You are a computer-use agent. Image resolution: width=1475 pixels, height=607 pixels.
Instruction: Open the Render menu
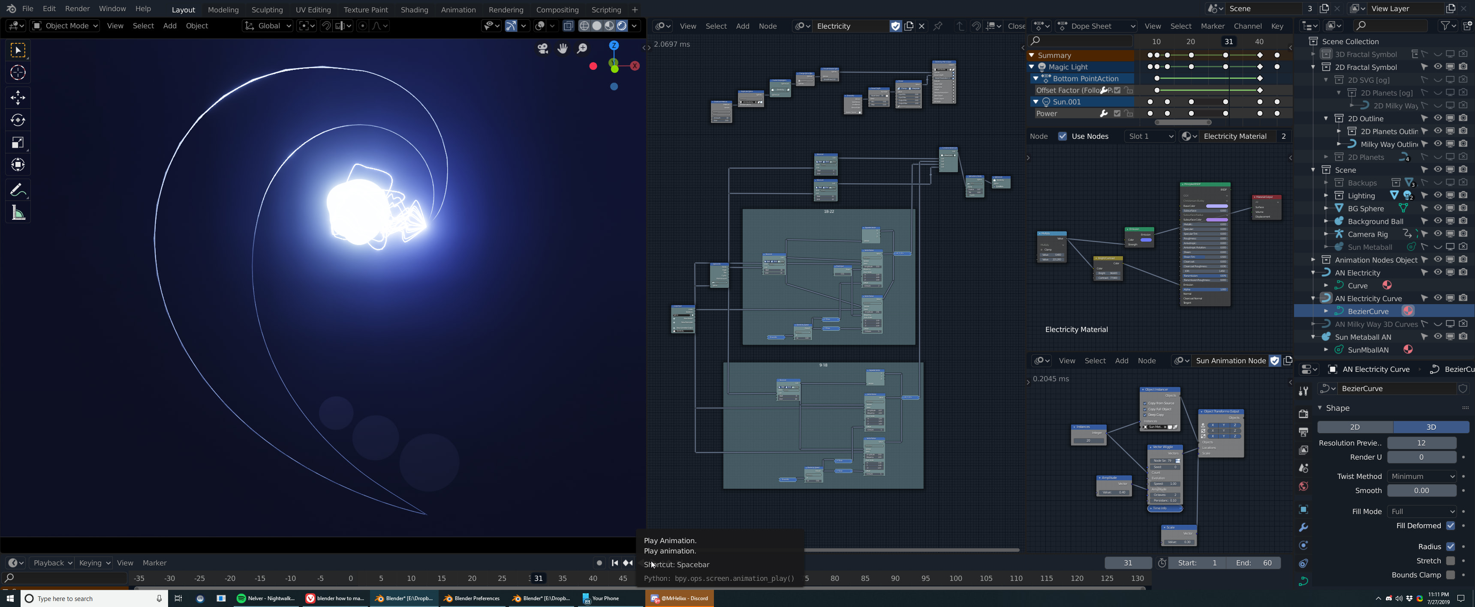(x=77, y=9)
